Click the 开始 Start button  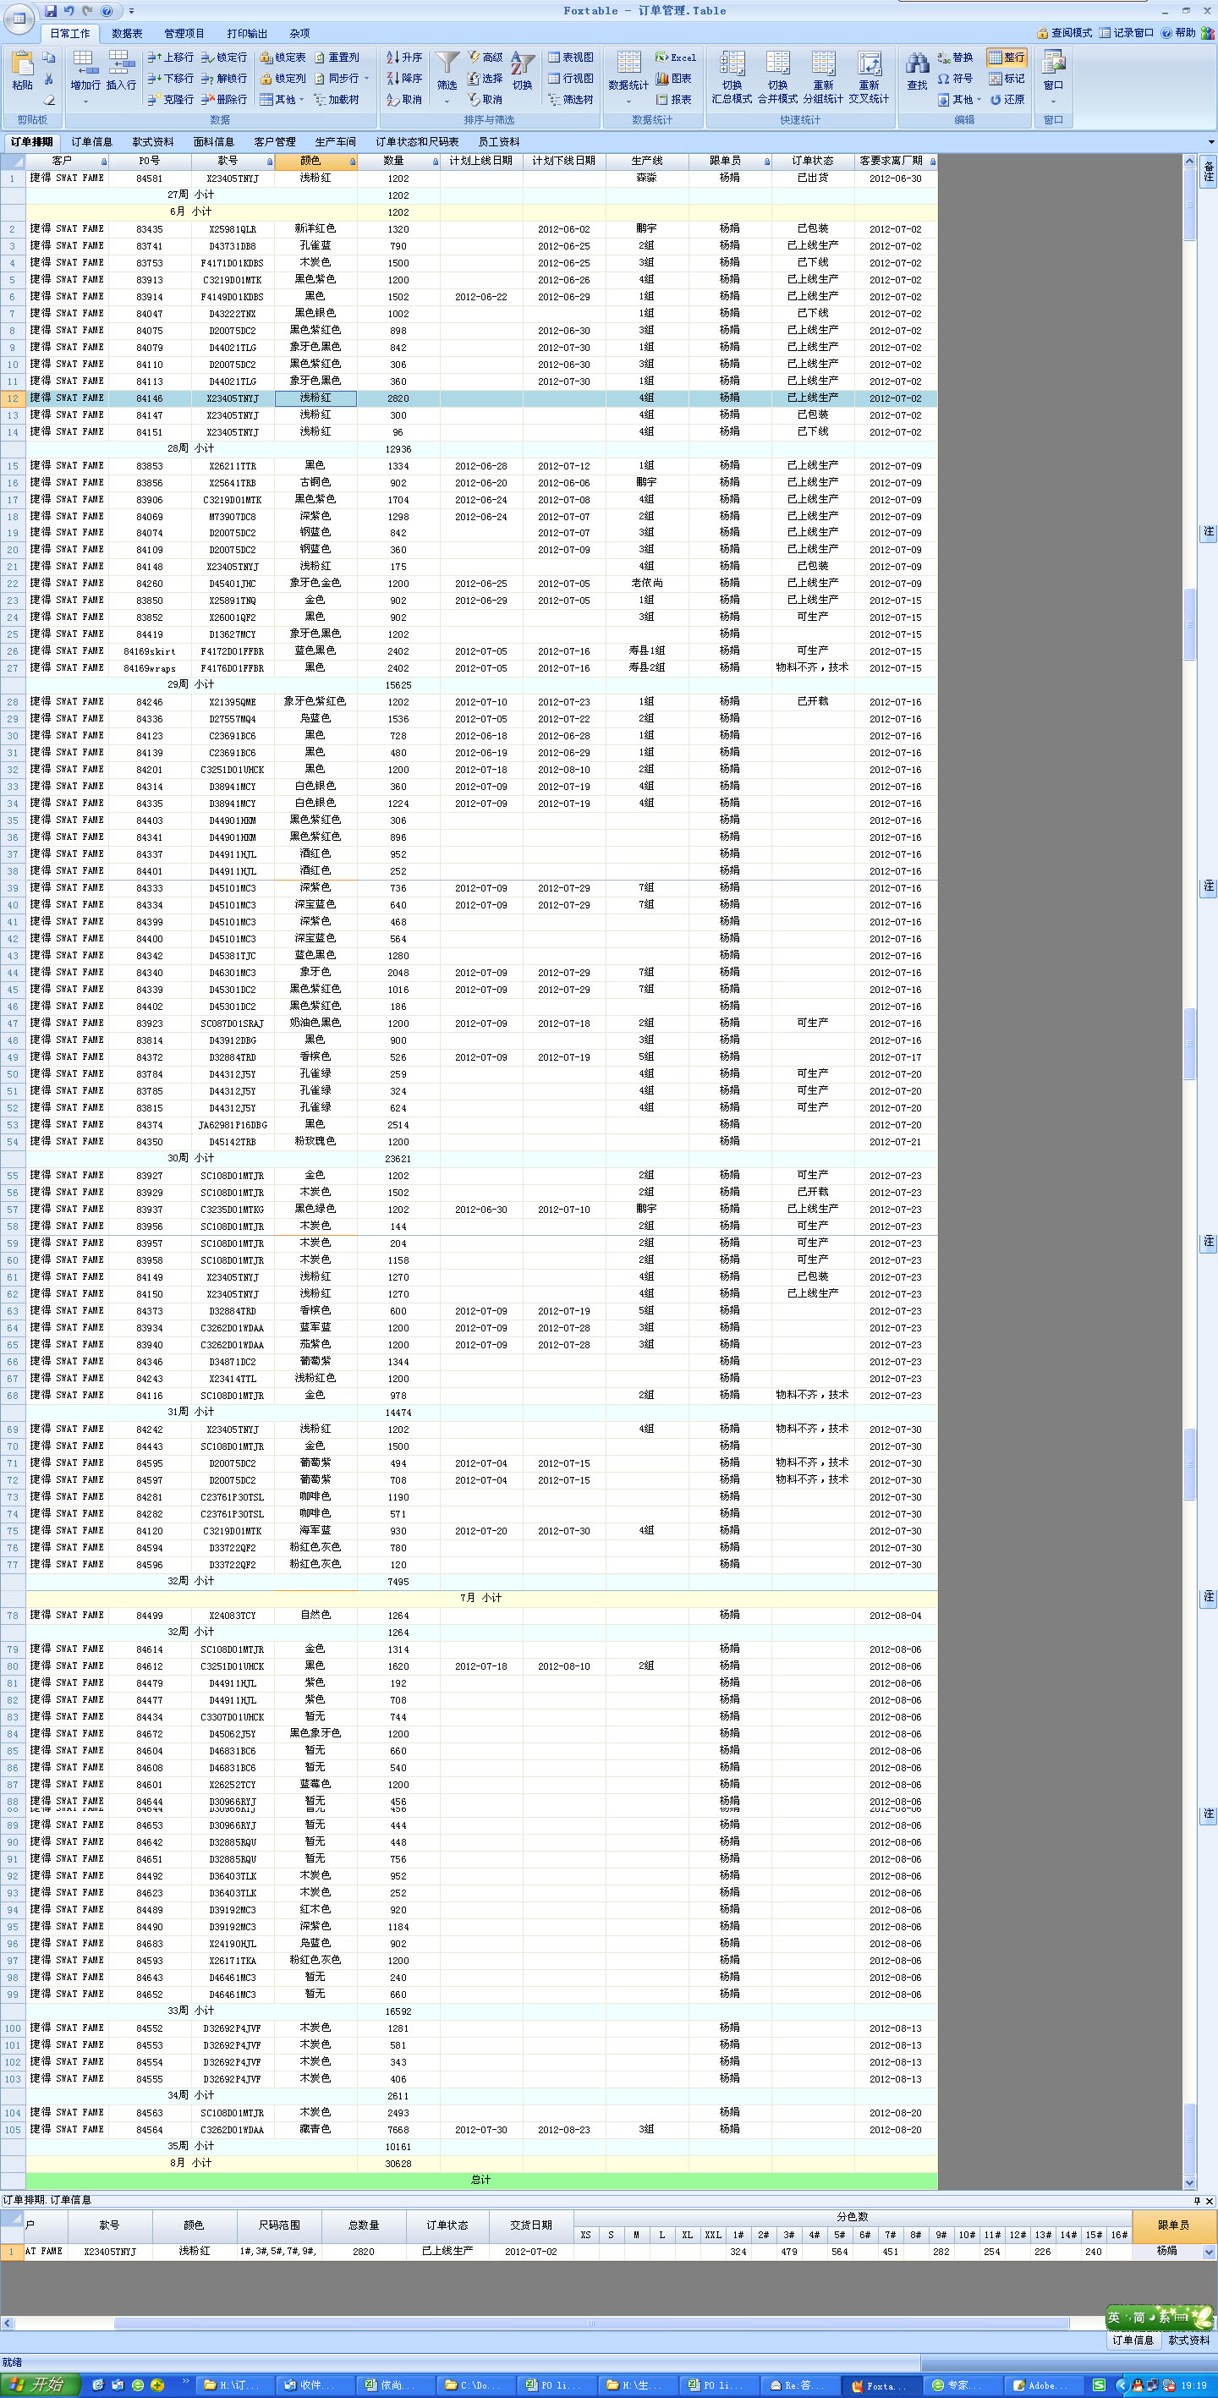pos(38,2385)
